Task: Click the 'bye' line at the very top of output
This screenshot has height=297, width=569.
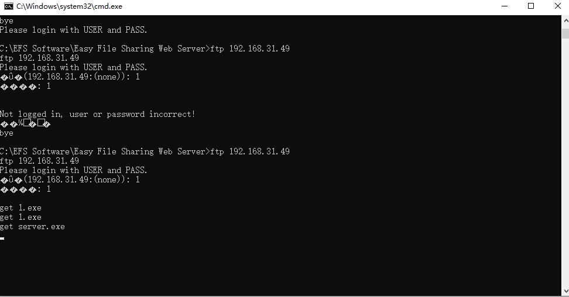Action: (6, 20)
